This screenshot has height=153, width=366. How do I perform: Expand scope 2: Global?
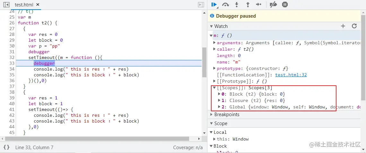pos(219,107)
